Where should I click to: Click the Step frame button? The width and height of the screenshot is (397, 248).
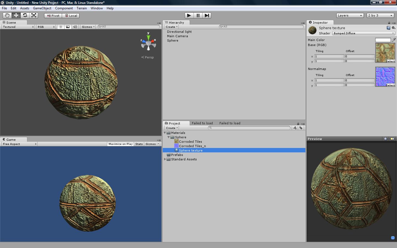(207, 15)
